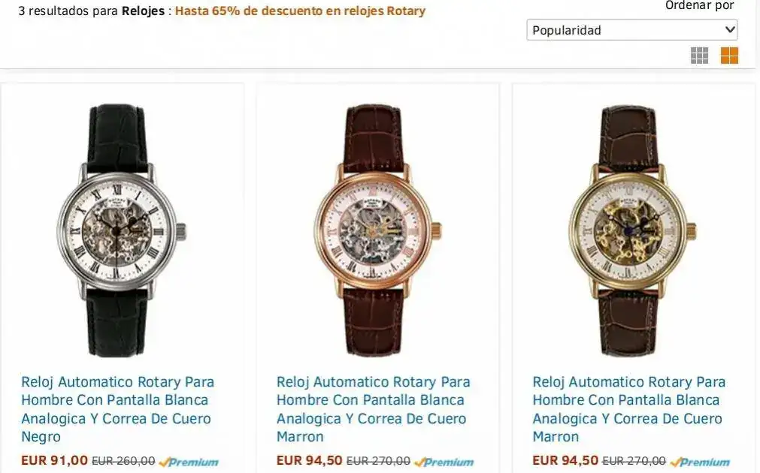Open the middle product's Marron watch title

[373, 409]
